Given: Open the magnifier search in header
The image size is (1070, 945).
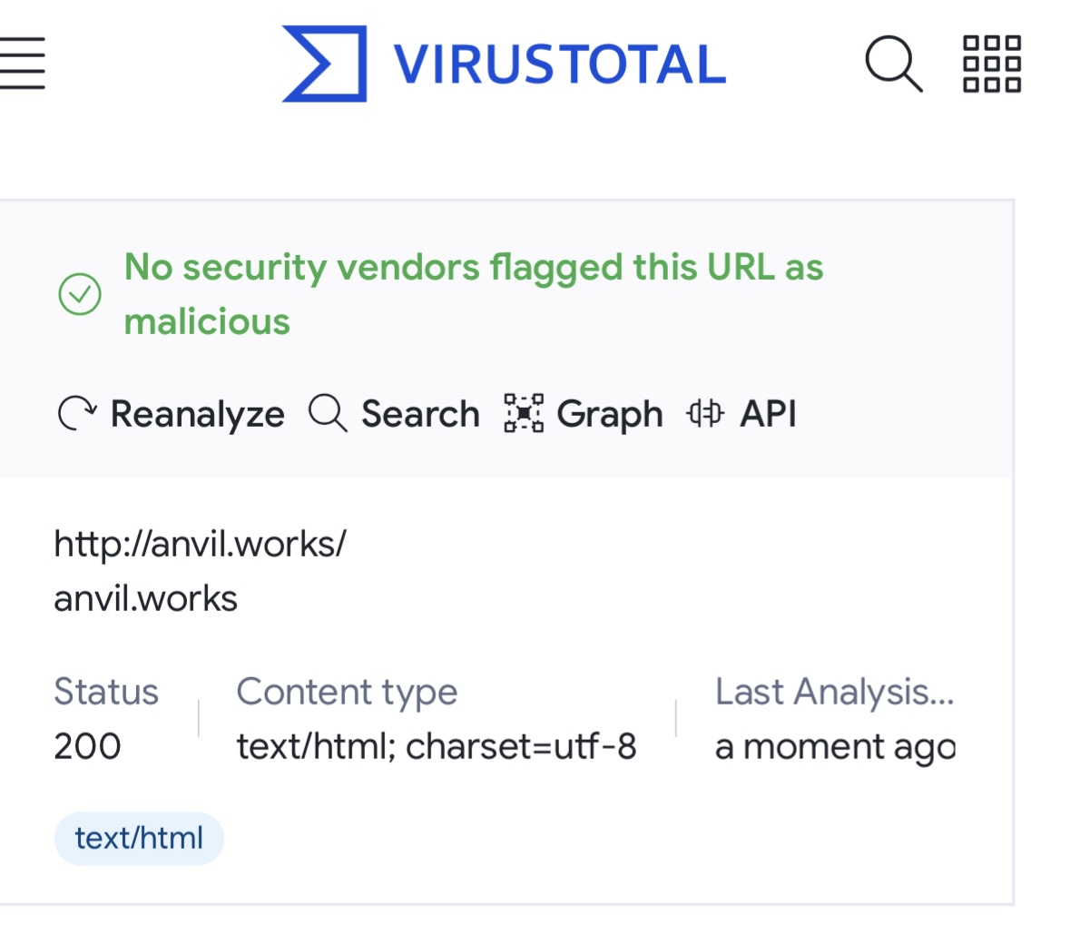Looking at the screenshot, I should pos(894,64).
